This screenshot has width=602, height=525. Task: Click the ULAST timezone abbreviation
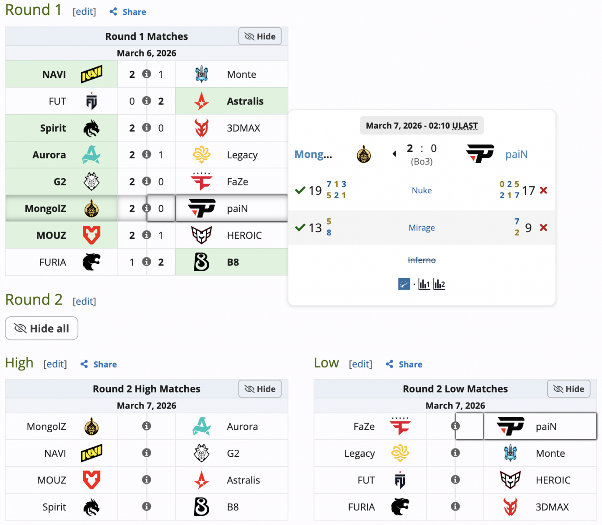click(x=465, y=126)
